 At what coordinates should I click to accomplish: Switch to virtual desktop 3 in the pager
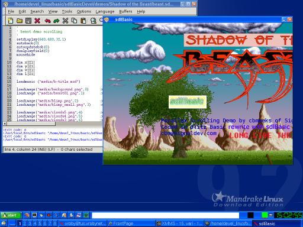pyautogui.click(x=30, y=223)
